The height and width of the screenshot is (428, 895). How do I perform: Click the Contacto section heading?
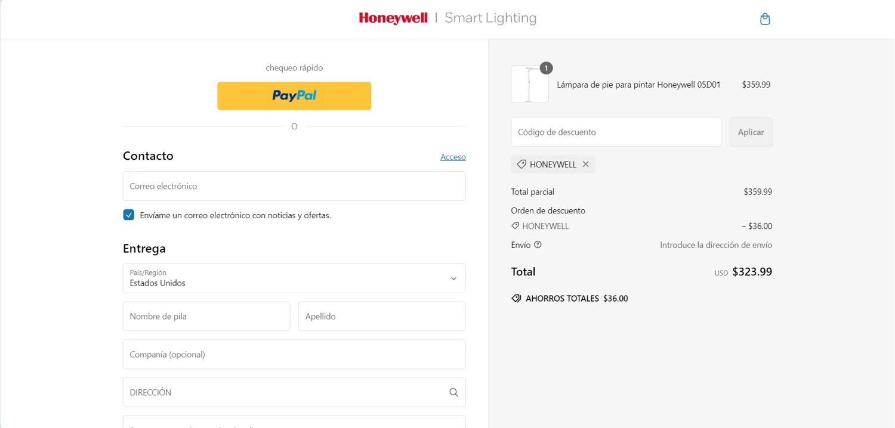coord(148,156)
